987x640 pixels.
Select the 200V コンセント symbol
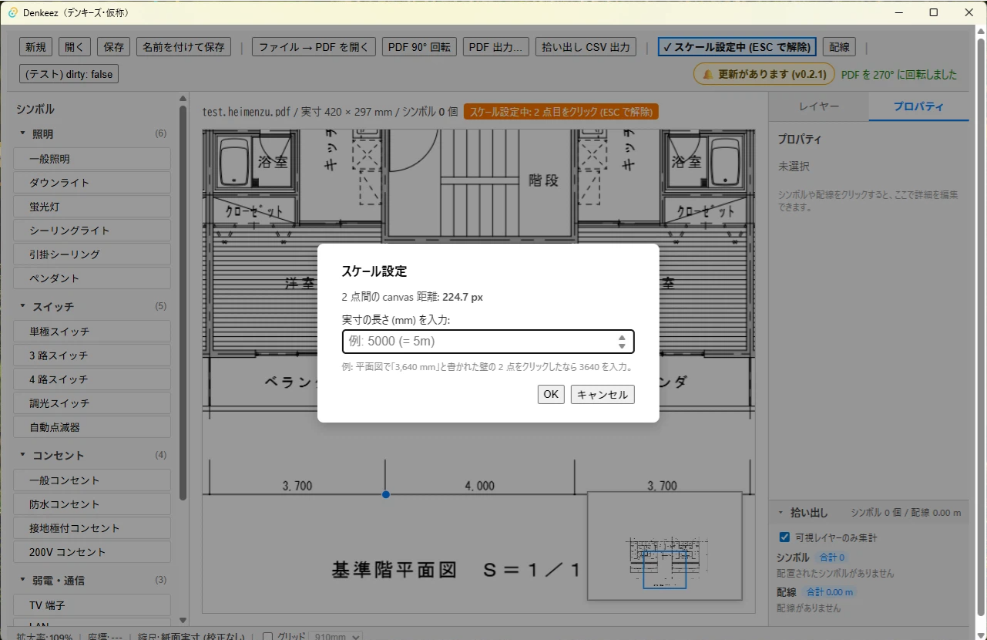tap(92, 552)
